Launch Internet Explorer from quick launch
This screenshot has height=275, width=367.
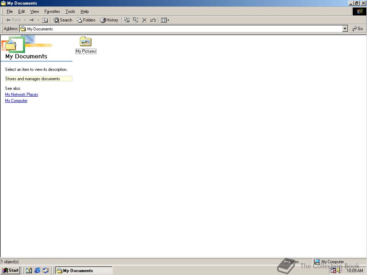pos(37,271)
